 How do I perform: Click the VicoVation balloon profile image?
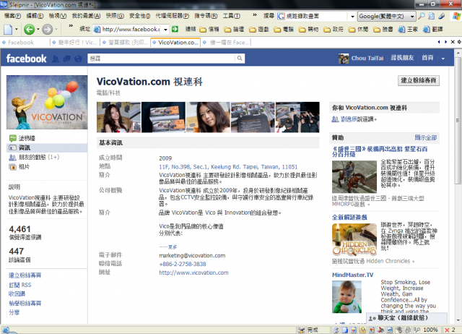pos(47,102)
